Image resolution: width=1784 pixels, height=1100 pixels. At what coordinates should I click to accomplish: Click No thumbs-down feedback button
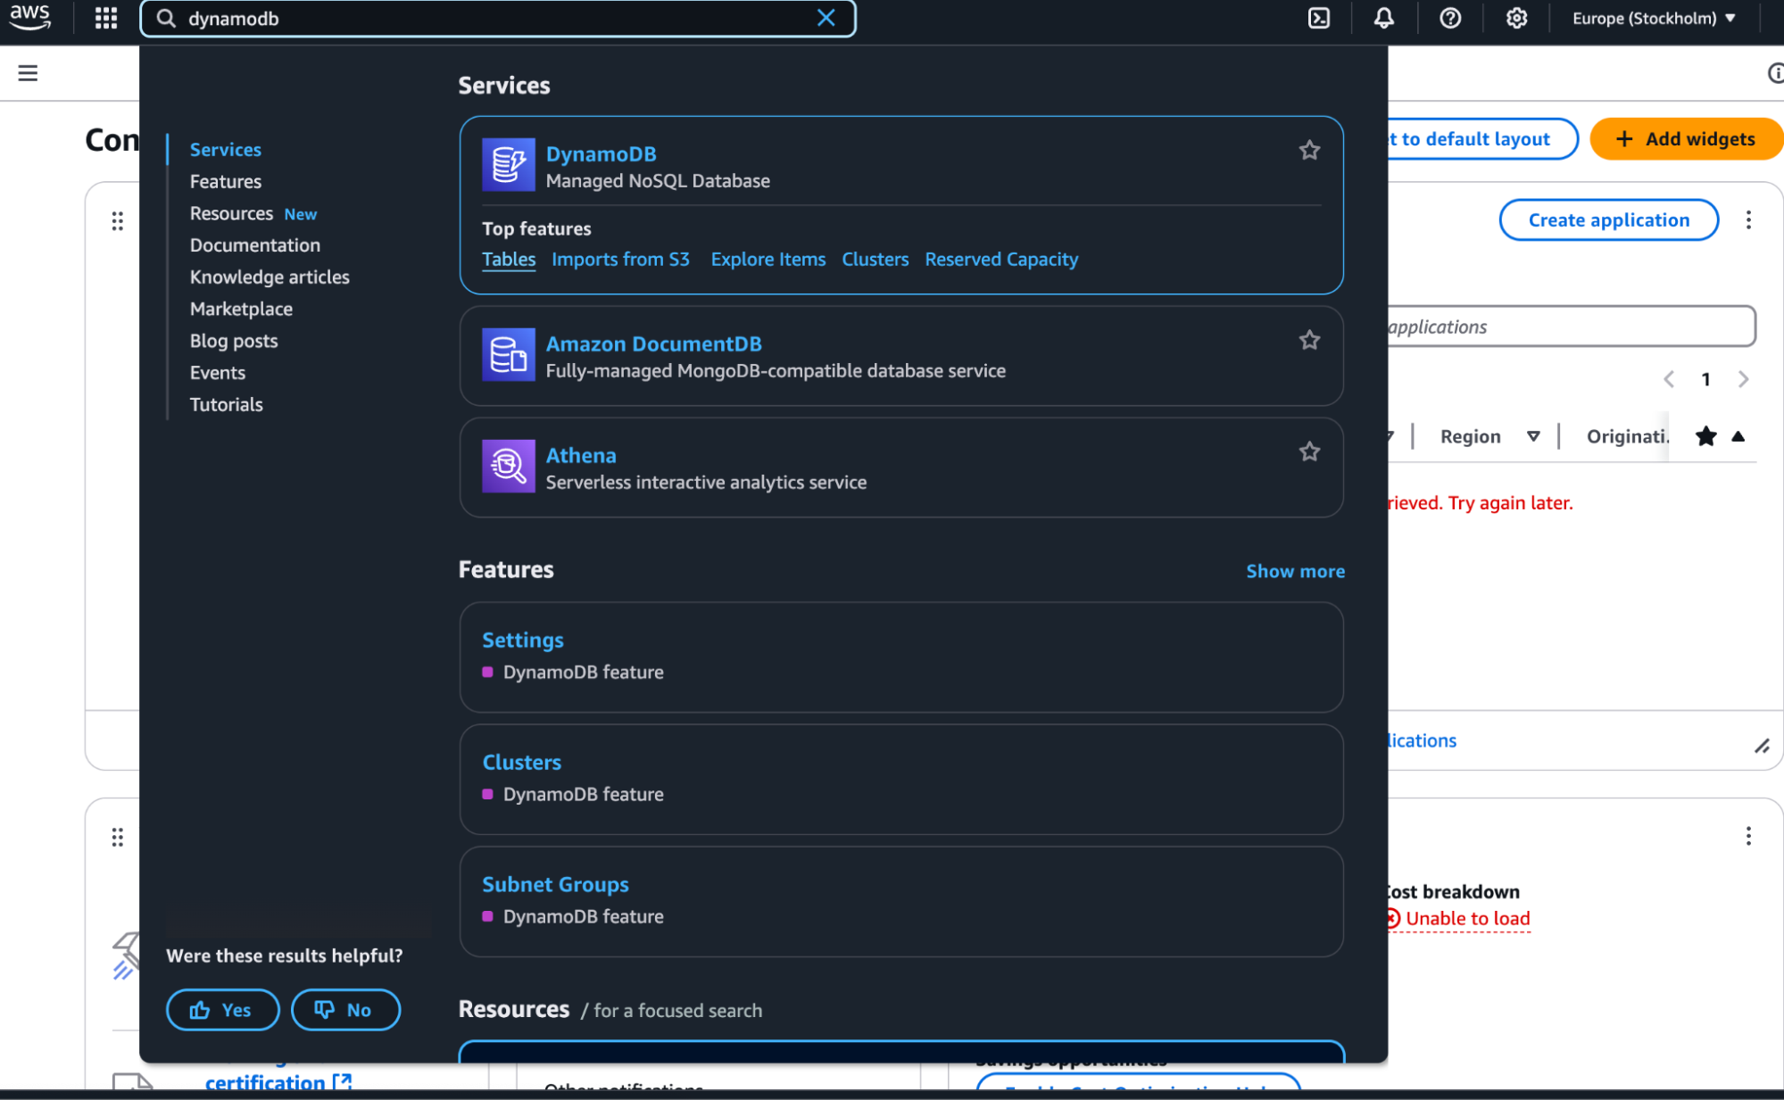(x=345, y=1010)
